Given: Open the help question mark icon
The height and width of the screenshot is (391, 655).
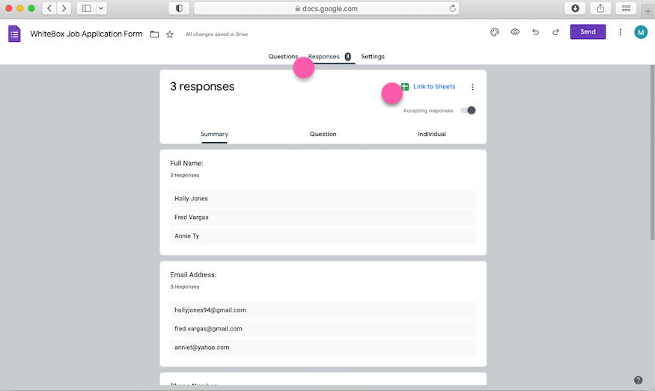Looking at the screenshot, I should [x=638, y=380].
